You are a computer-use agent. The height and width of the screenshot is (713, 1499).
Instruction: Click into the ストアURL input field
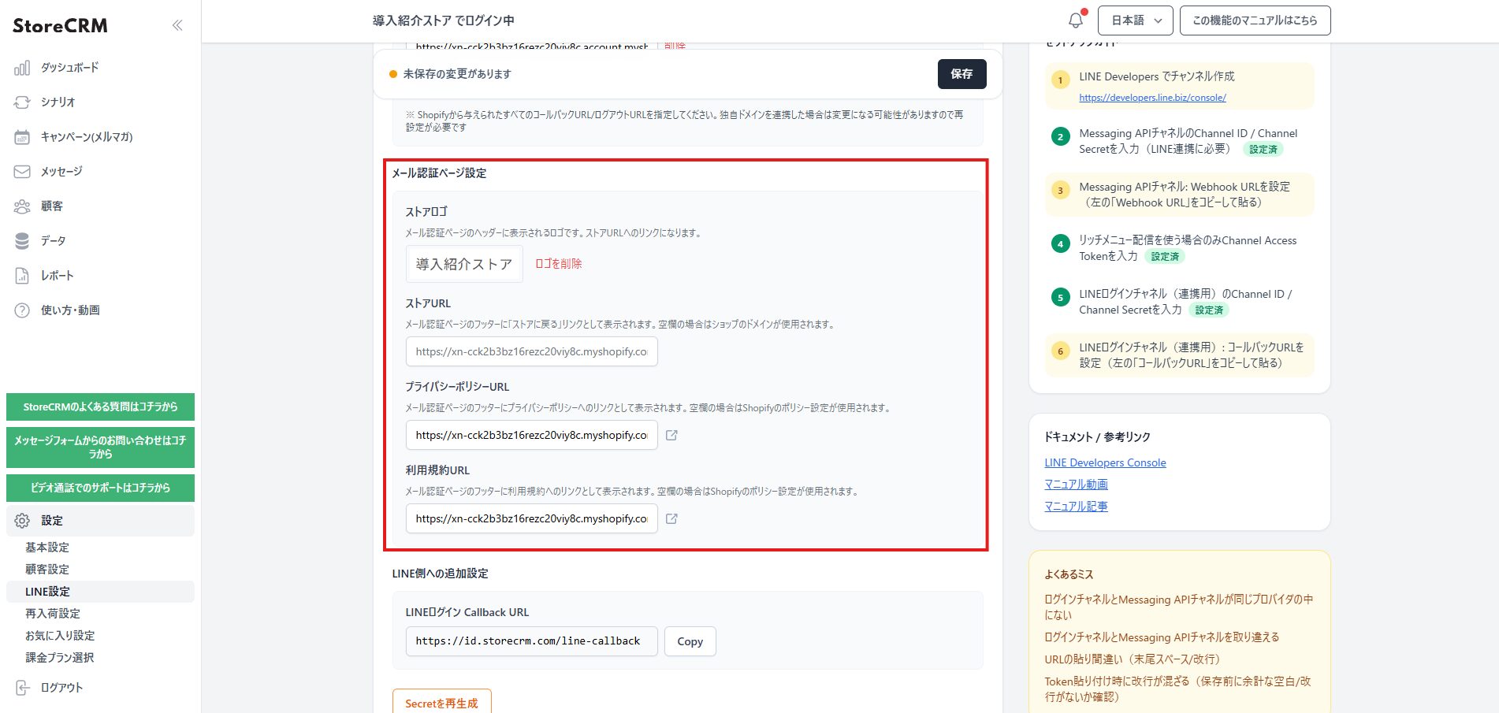point(531,351)
